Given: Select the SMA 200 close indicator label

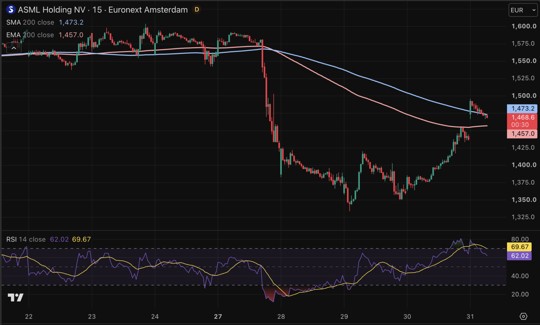Looking at the screenshot, I should (30, 22).
